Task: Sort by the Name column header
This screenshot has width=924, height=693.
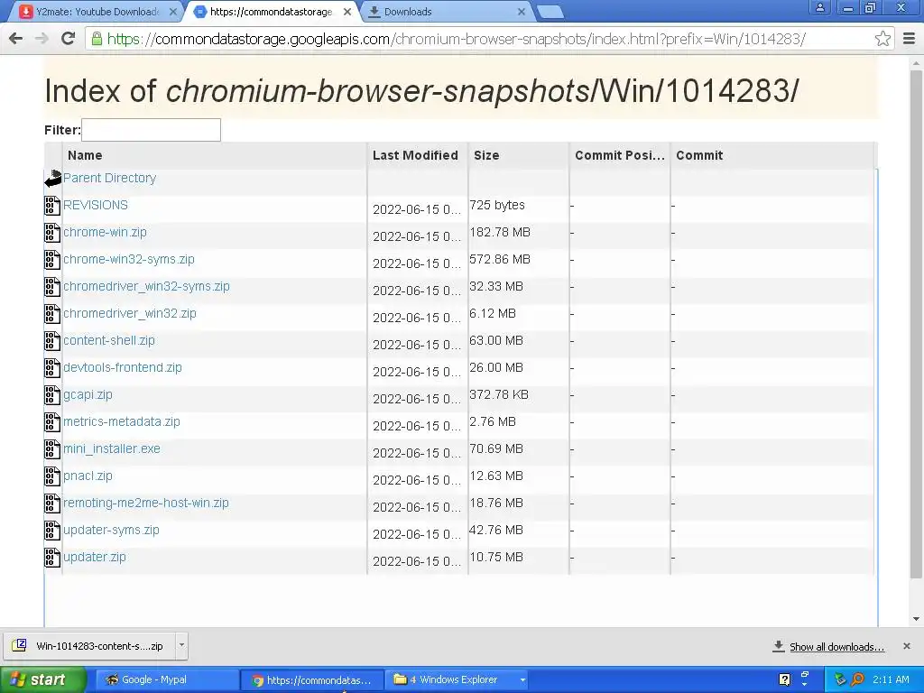Action: [214, 155]
